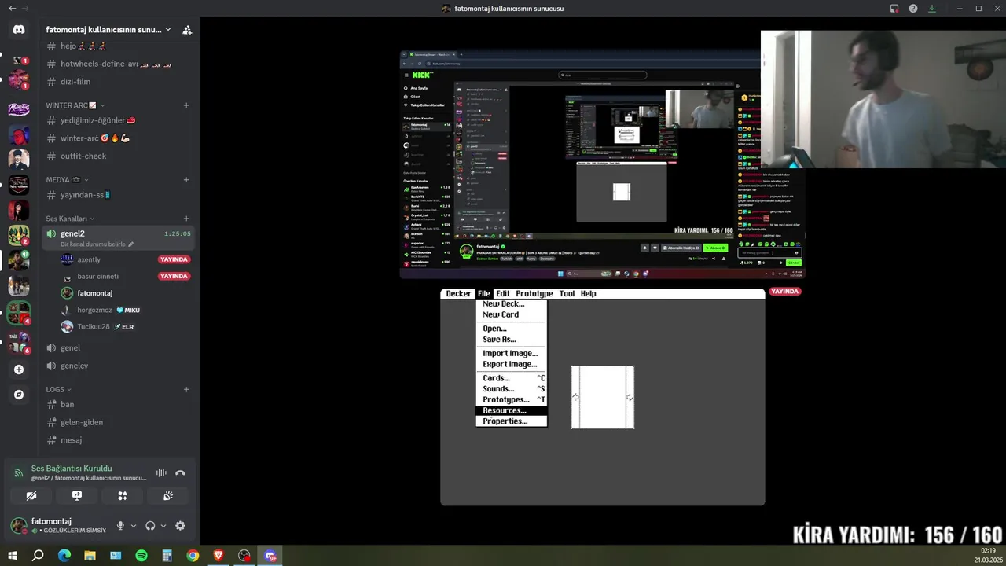The image size is (1006, 566).
Task: Open the Nitrolux server icon in server list
Action: (x=19, y=185)
